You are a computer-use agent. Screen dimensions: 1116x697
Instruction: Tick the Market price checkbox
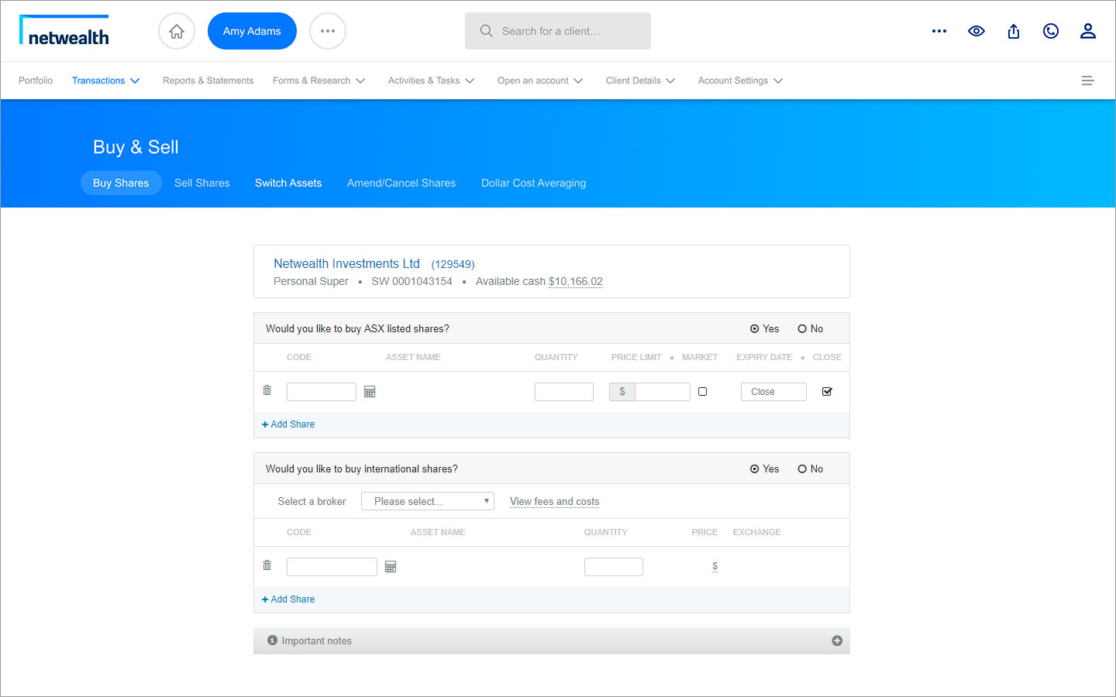703,392
